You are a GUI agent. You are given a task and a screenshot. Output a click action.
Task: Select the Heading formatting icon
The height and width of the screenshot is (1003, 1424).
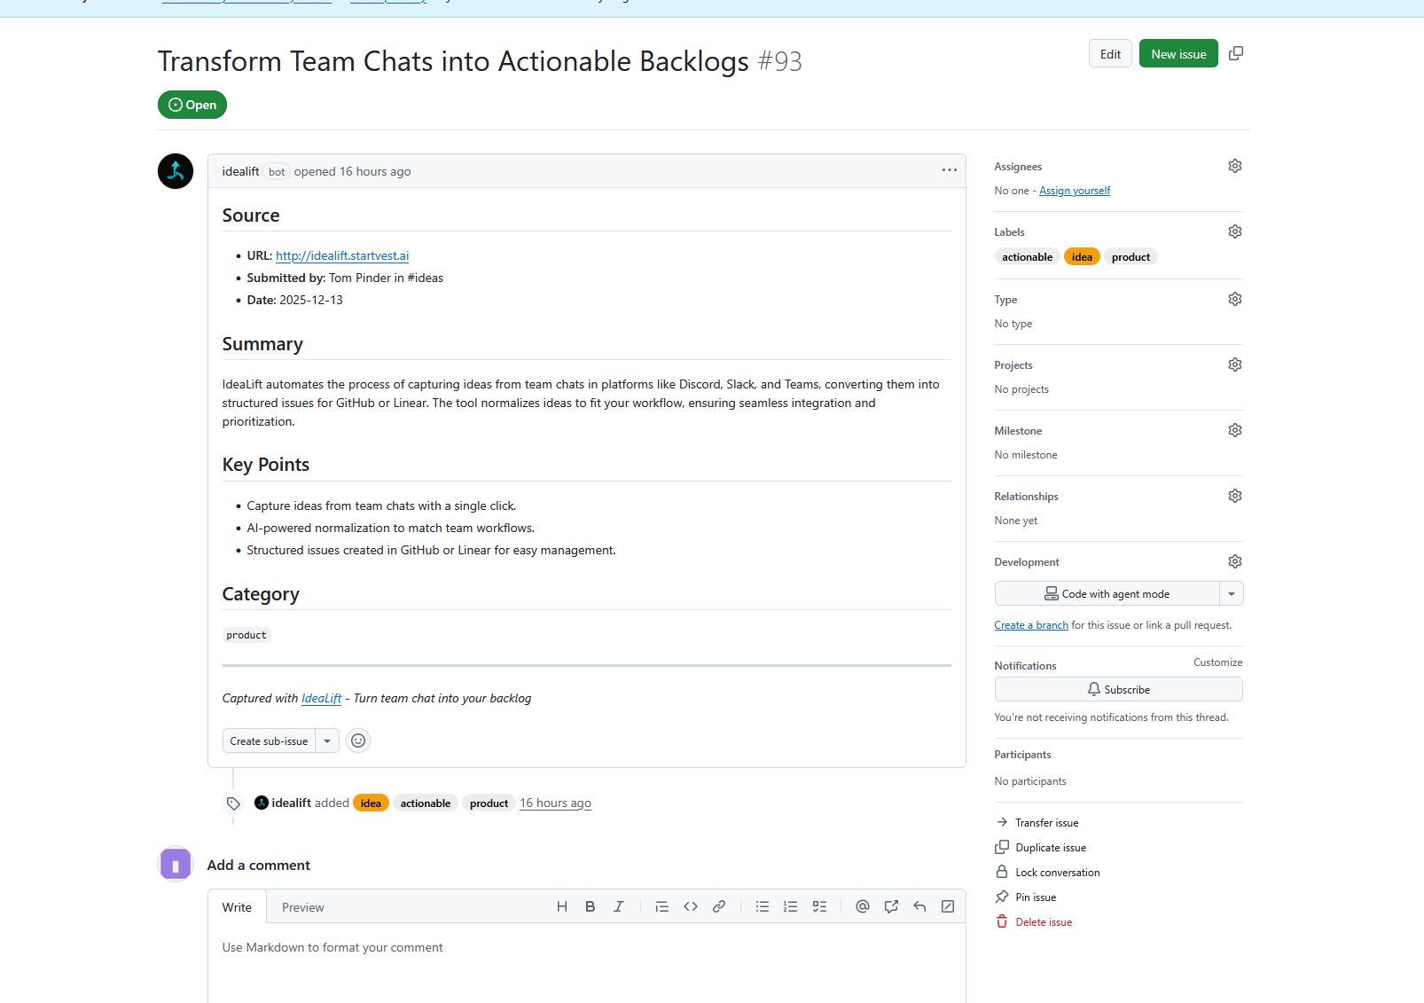point(561,906)
